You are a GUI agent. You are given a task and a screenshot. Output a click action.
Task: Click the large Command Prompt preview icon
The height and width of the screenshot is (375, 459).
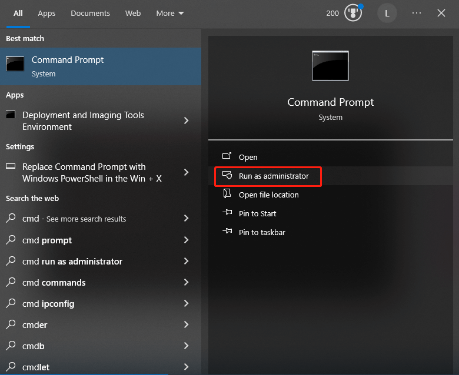330,66
